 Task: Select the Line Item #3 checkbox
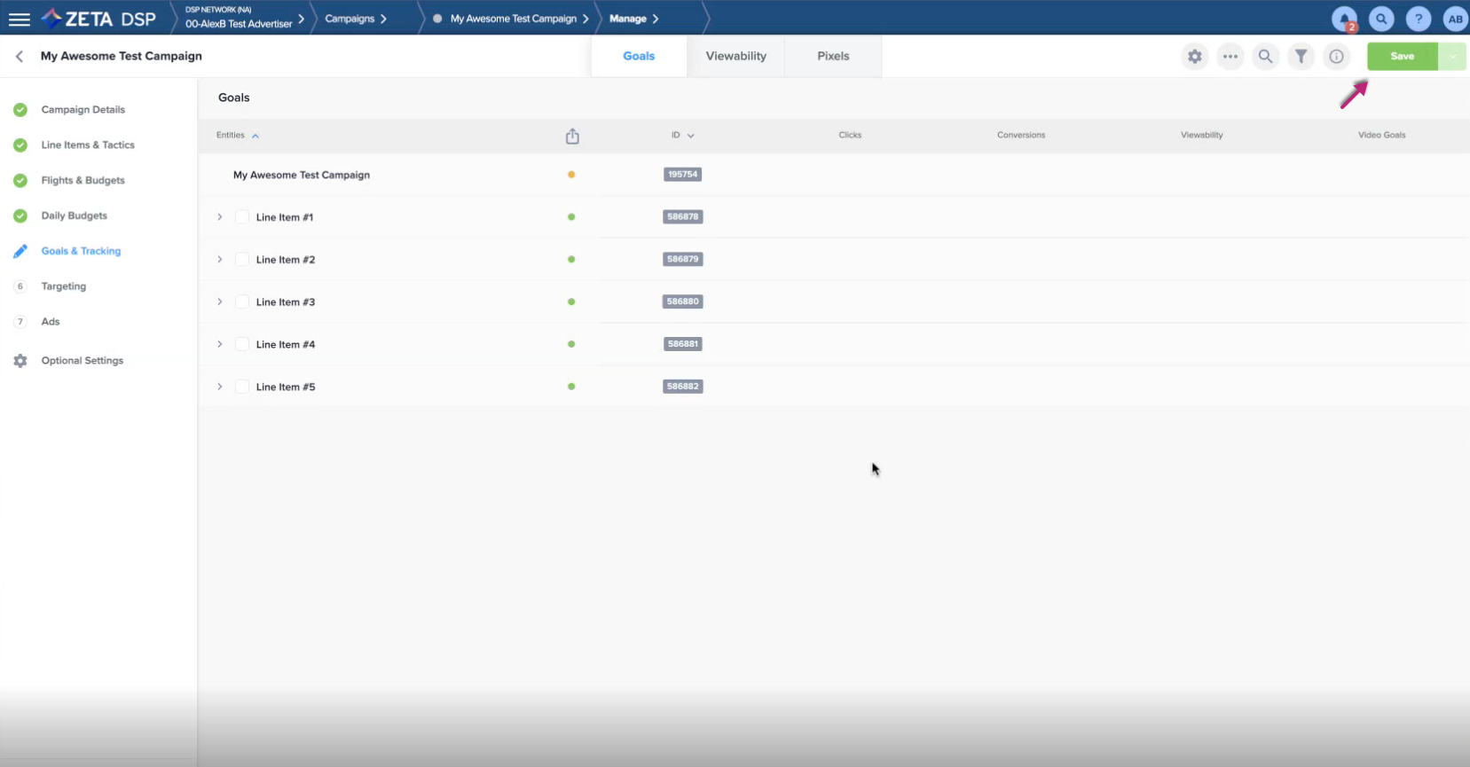(242, 302)
